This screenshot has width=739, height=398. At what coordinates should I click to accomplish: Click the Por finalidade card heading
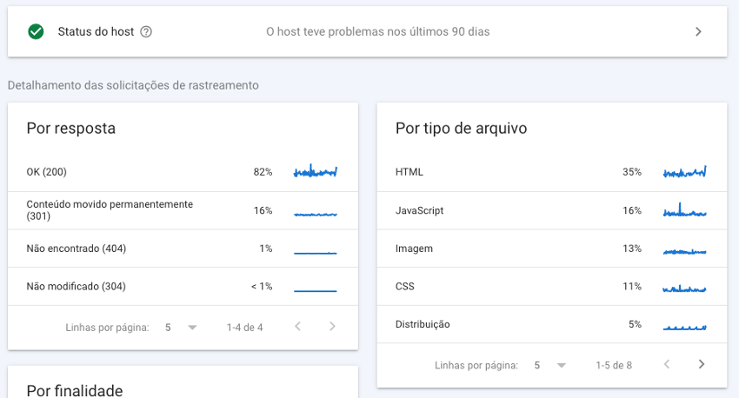pyautogui.click(x=75, y=390)
